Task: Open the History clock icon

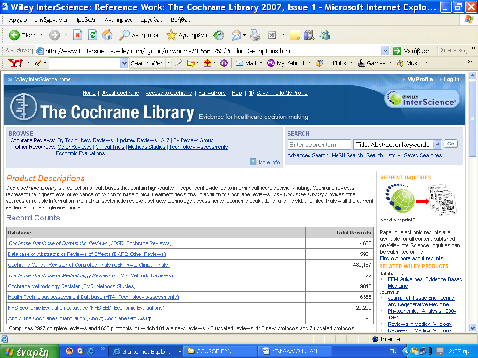Action: pos(218,35)
